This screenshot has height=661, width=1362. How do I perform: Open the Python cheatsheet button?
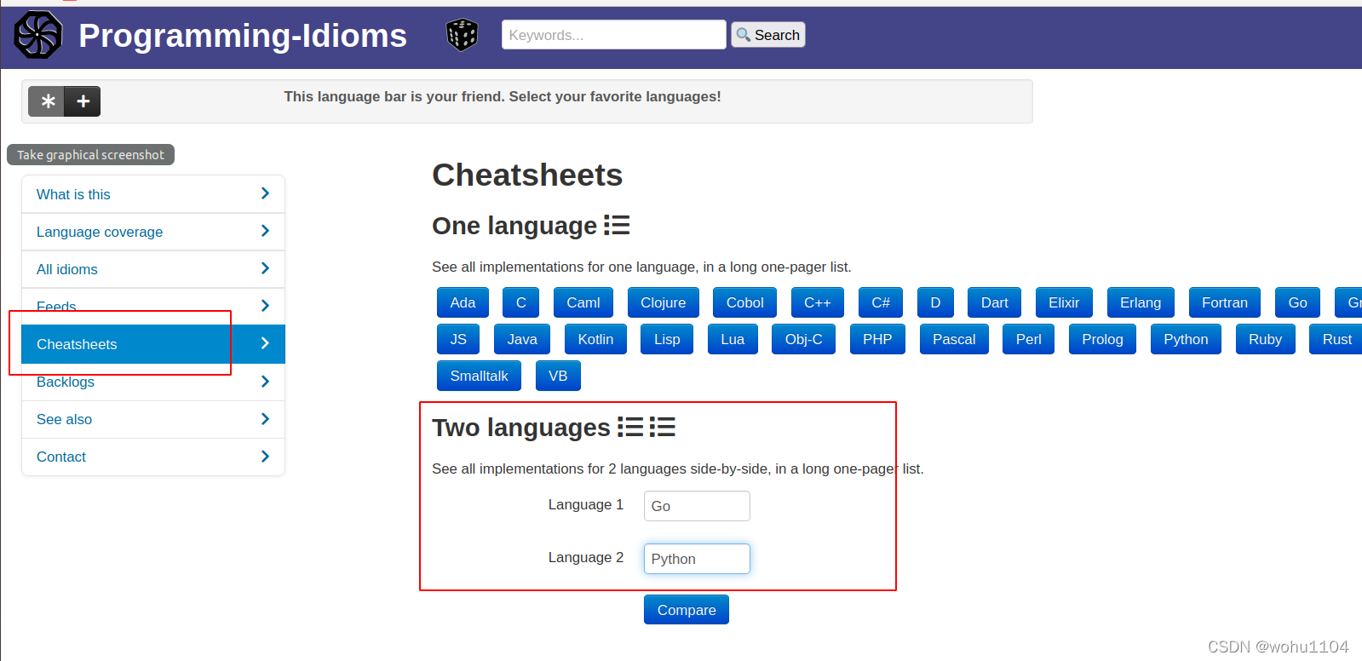[1186, 339]
